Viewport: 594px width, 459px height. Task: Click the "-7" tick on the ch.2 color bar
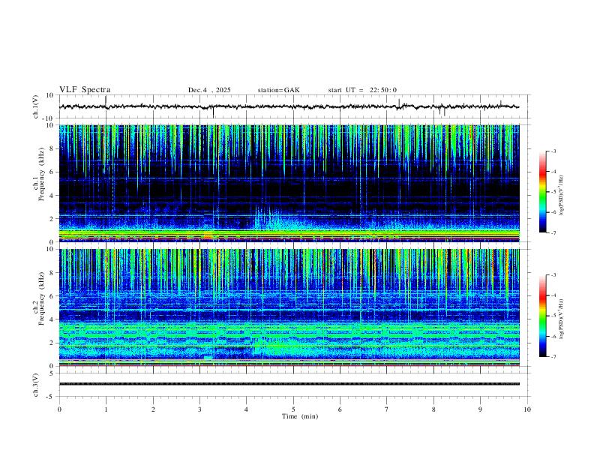[x=553, y=357]
